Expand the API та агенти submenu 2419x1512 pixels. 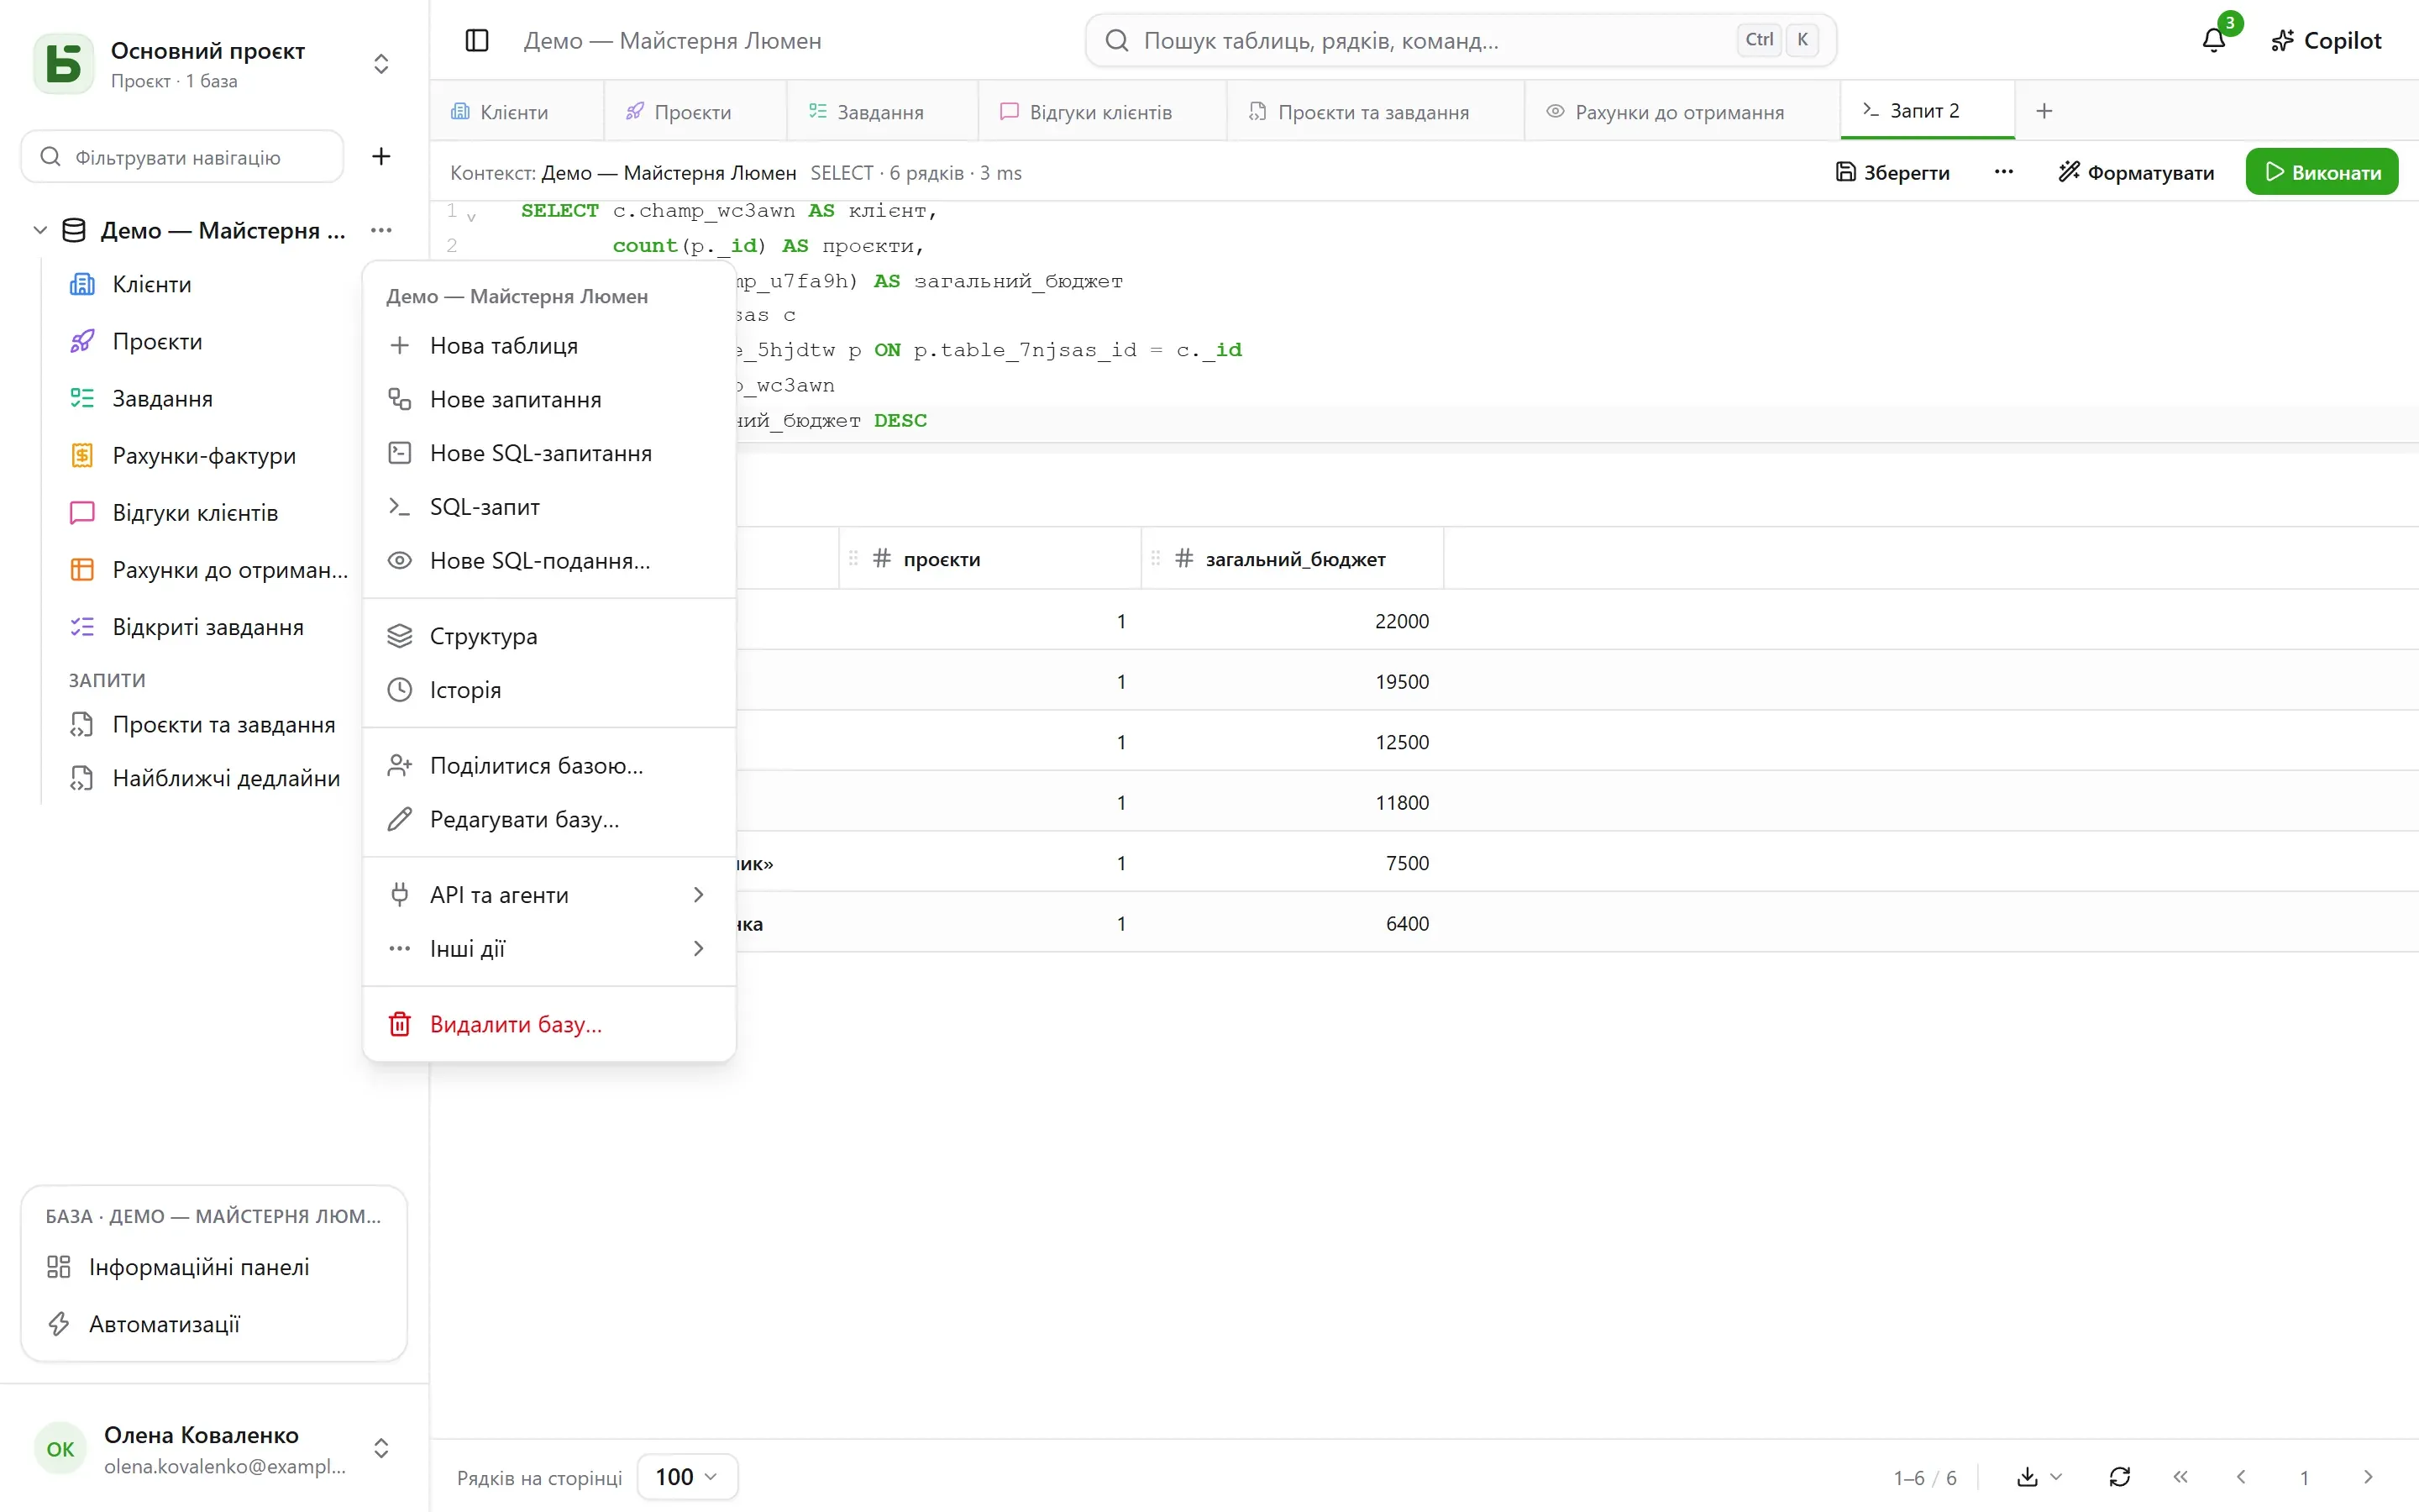548,895
